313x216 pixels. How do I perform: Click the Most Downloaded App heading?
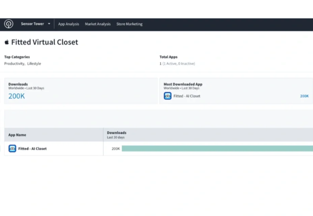pos(183,84)
